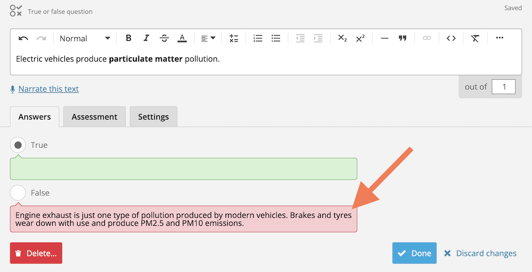Apply superscript formatting
532x272 pixels.
[360, 38]
